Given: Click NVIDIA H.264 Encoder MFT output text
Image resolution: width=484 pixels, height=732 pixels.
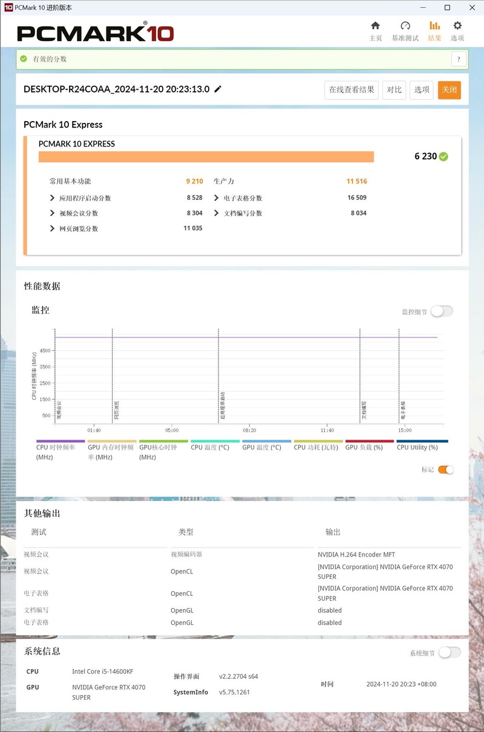Looking at the screenshot, I should point(356,554).
